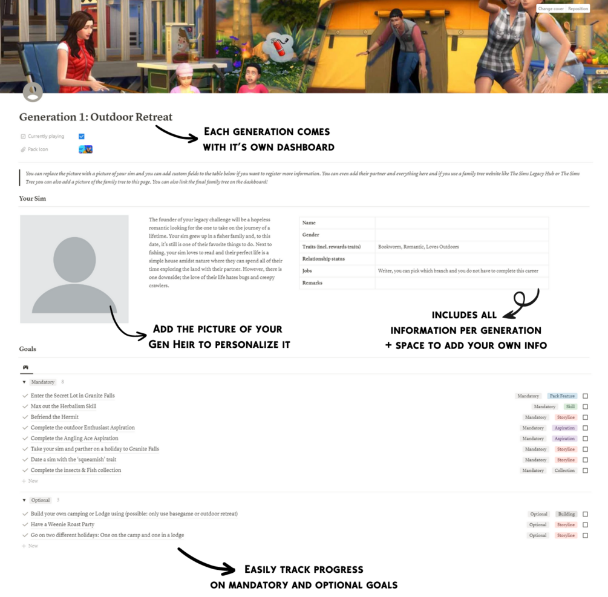
Task: Click Optional tag on Weenie Roast row
Action: pos(538,525)
